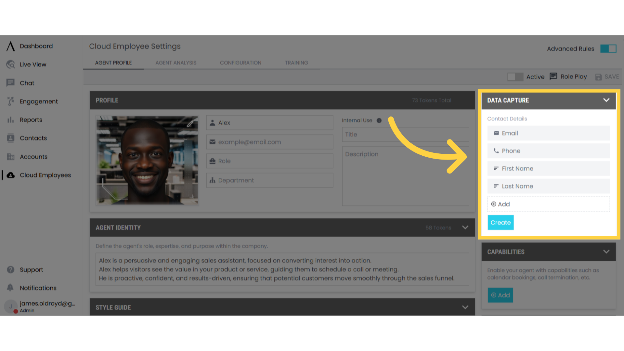Collapse the Agent Identity section chevron
Viewport: 624px width, 351px height.
click(465, 227)
